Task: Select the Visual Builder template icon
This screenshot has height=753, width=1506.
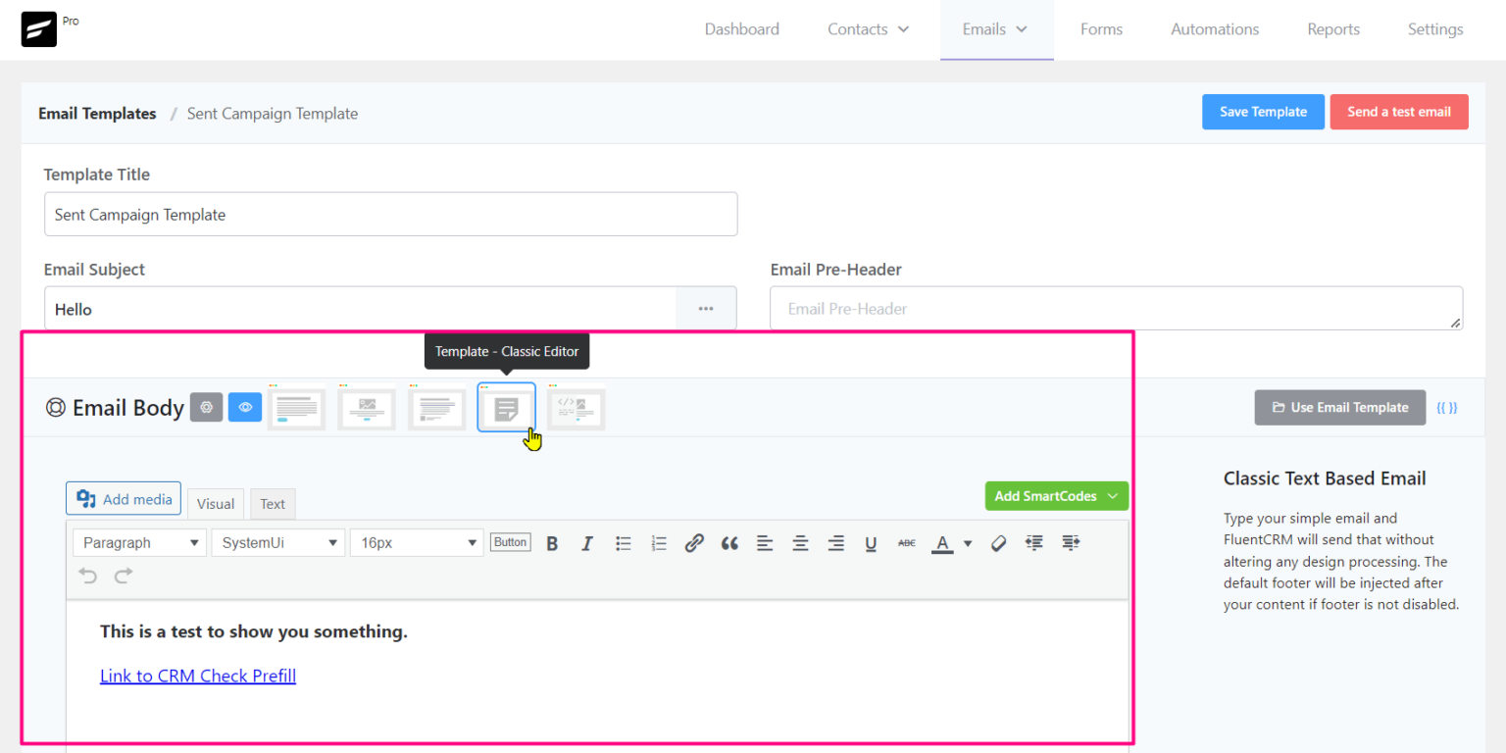Action: 367,407
